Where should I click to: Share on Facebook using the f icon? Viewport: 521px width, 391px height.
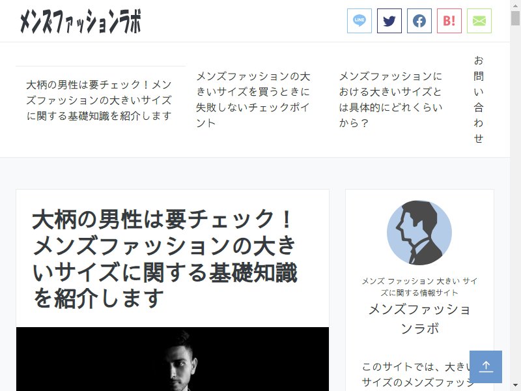point(419,21)
